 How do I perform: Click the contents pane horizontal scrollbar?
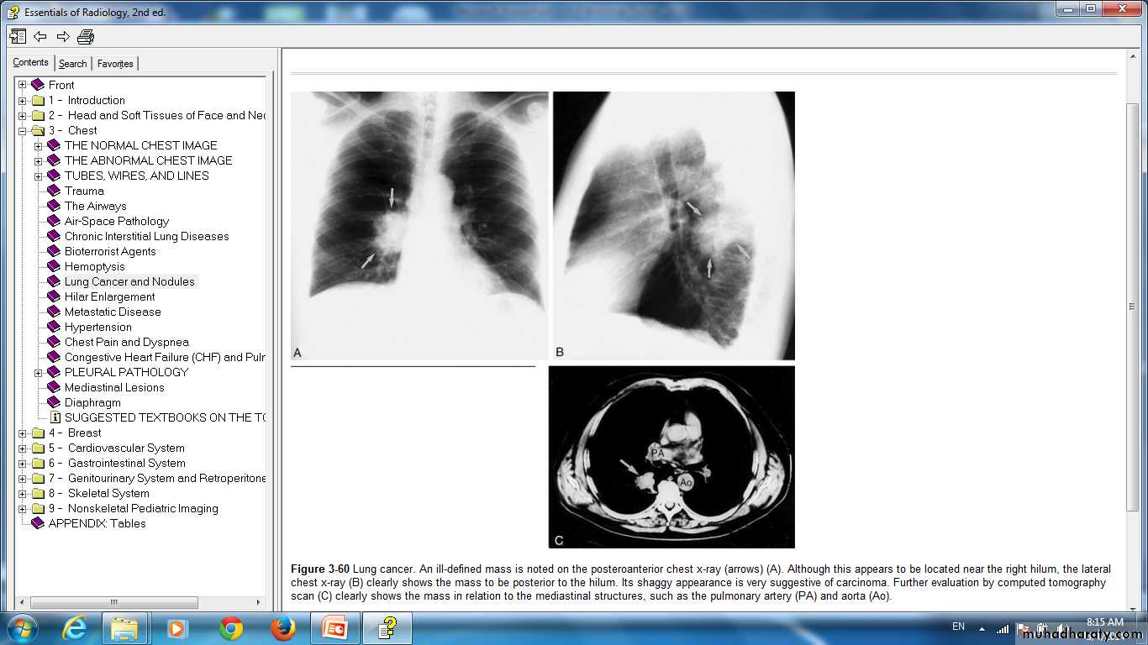[x=113, y=602]
